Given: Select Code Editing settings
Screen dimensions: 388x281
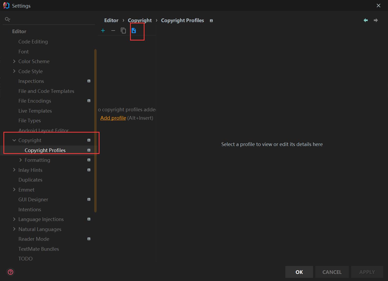Looking at the screenshot, I should pyautogui.click(x=33, y=42).
